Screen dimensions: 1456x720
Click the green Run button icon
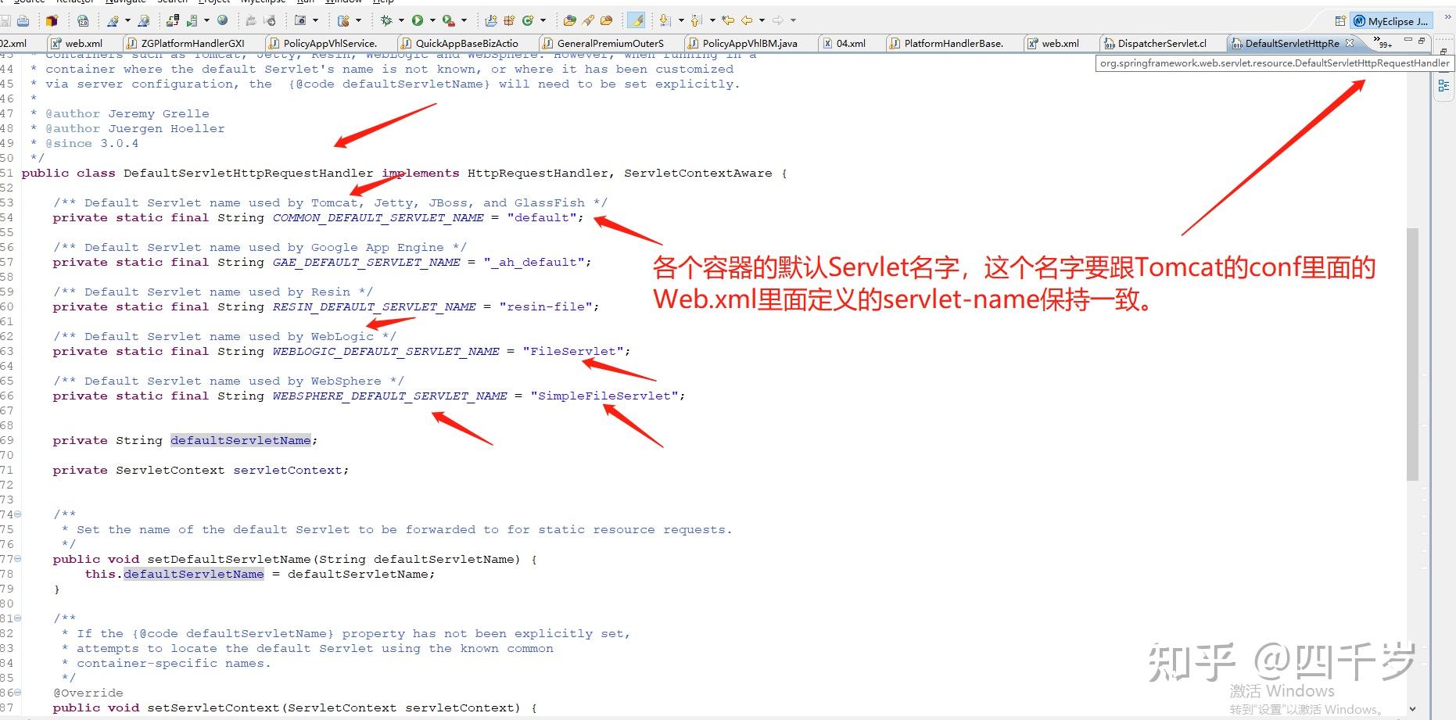418,20
